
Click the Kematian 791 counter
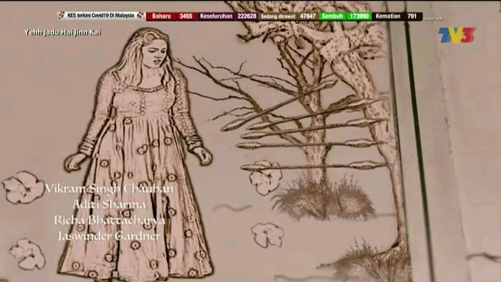pos(397,16)
